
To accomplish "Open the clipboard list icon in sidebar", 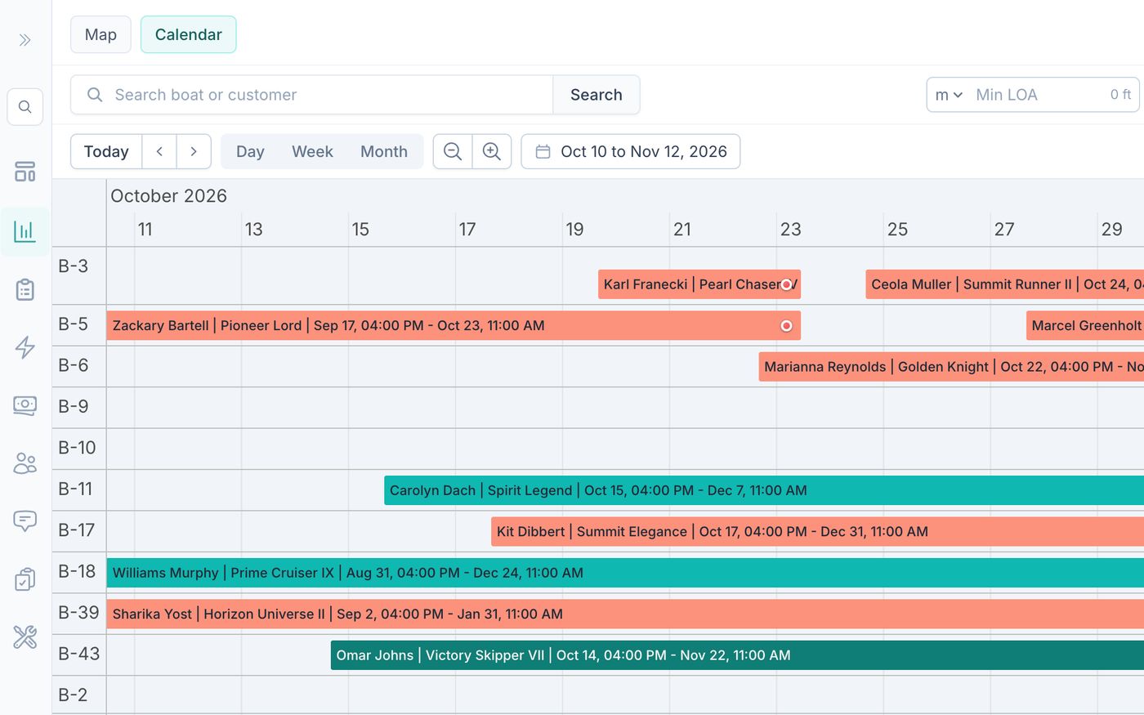I will pos(25,289).
